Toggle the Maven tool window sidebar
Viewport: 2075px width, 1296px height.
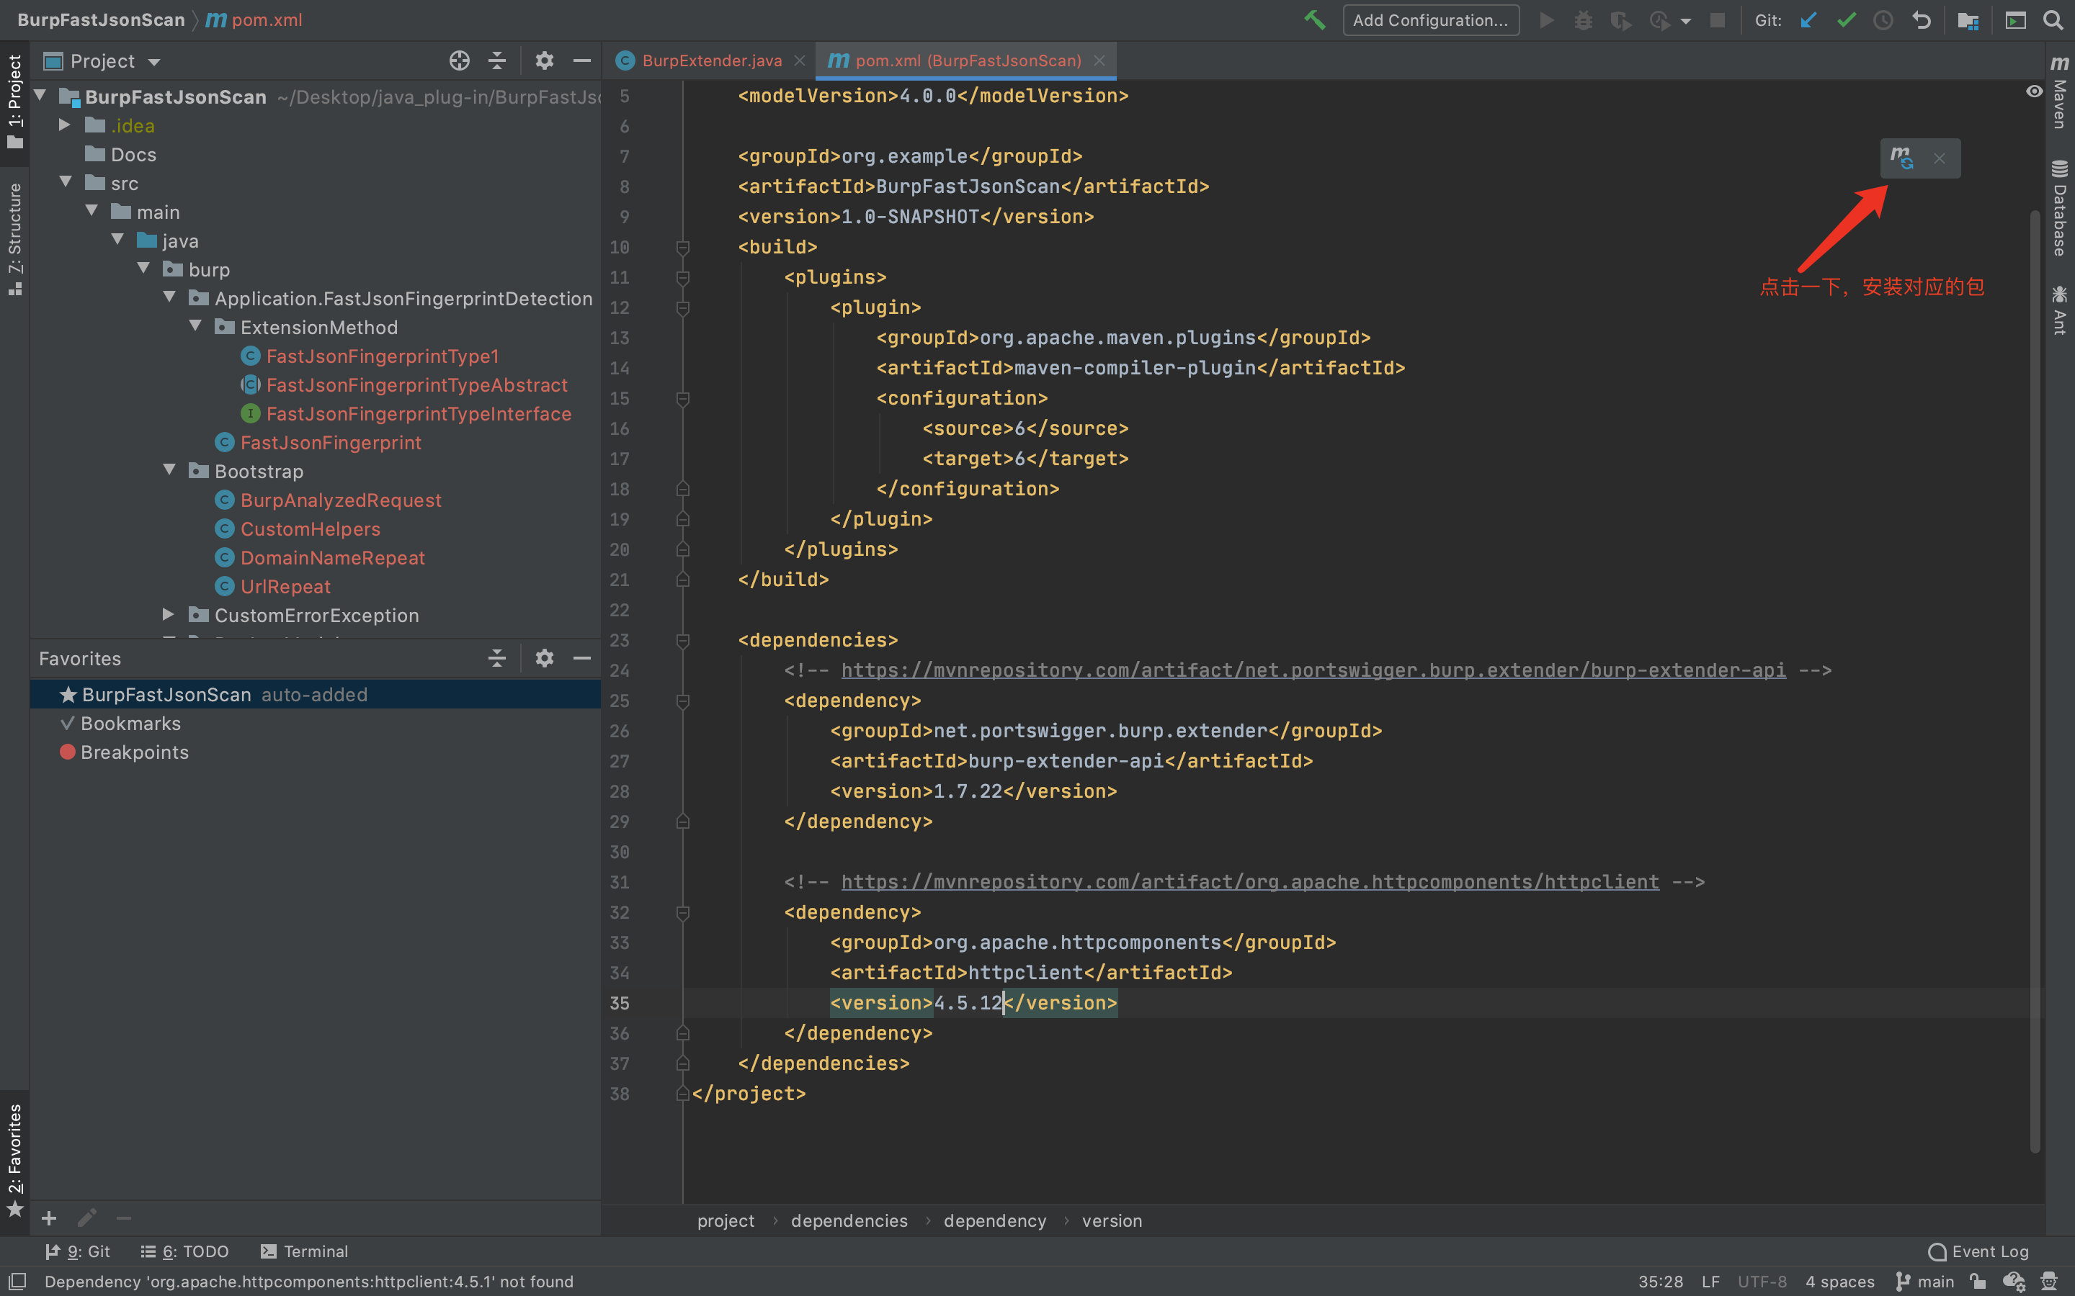coord(2060,94)
